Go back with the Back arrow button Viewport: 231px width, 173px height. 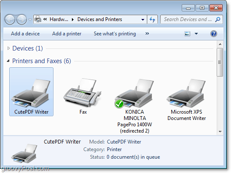point(10,19)
